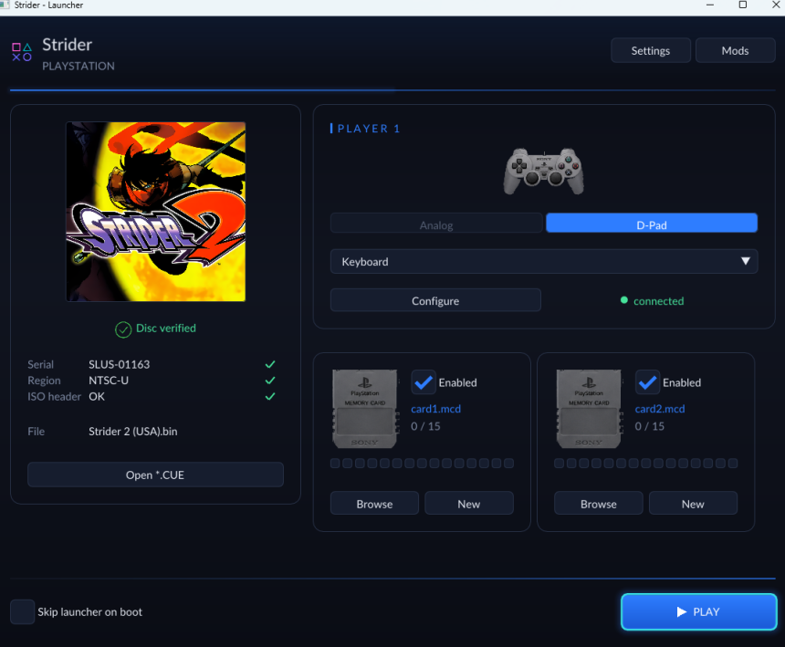Click the green check next to Region

(270, 381)
